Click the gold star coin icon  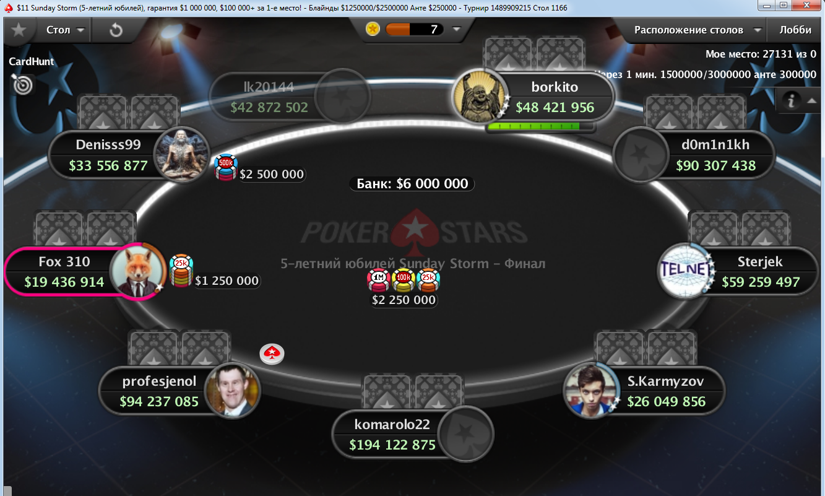373,28
